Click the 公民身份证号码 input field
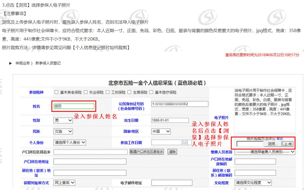 pos(179,104)
